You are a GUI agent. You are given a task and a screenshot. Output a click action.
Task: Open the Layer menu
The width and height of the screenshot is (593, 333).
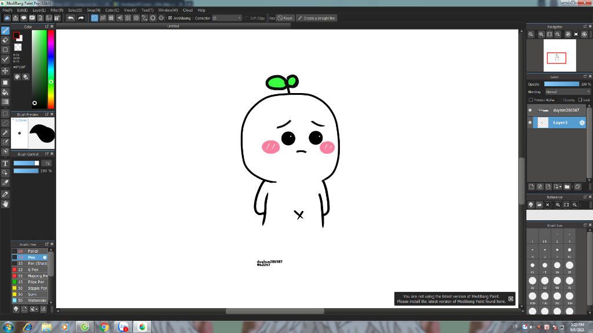[x=39, y=10]
